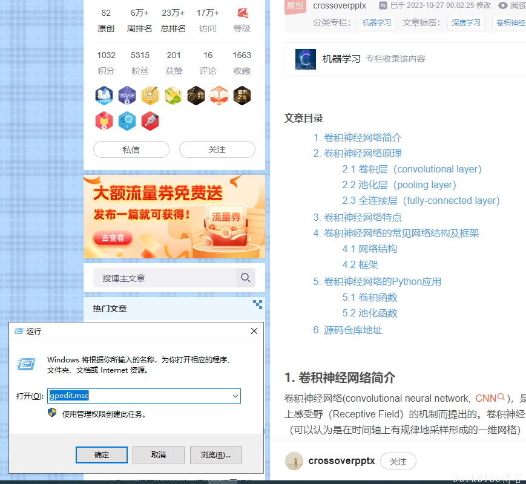526x484 pixels.
Task: Click the purple hexagon badge in first row
Action: (x=127, y=96)
